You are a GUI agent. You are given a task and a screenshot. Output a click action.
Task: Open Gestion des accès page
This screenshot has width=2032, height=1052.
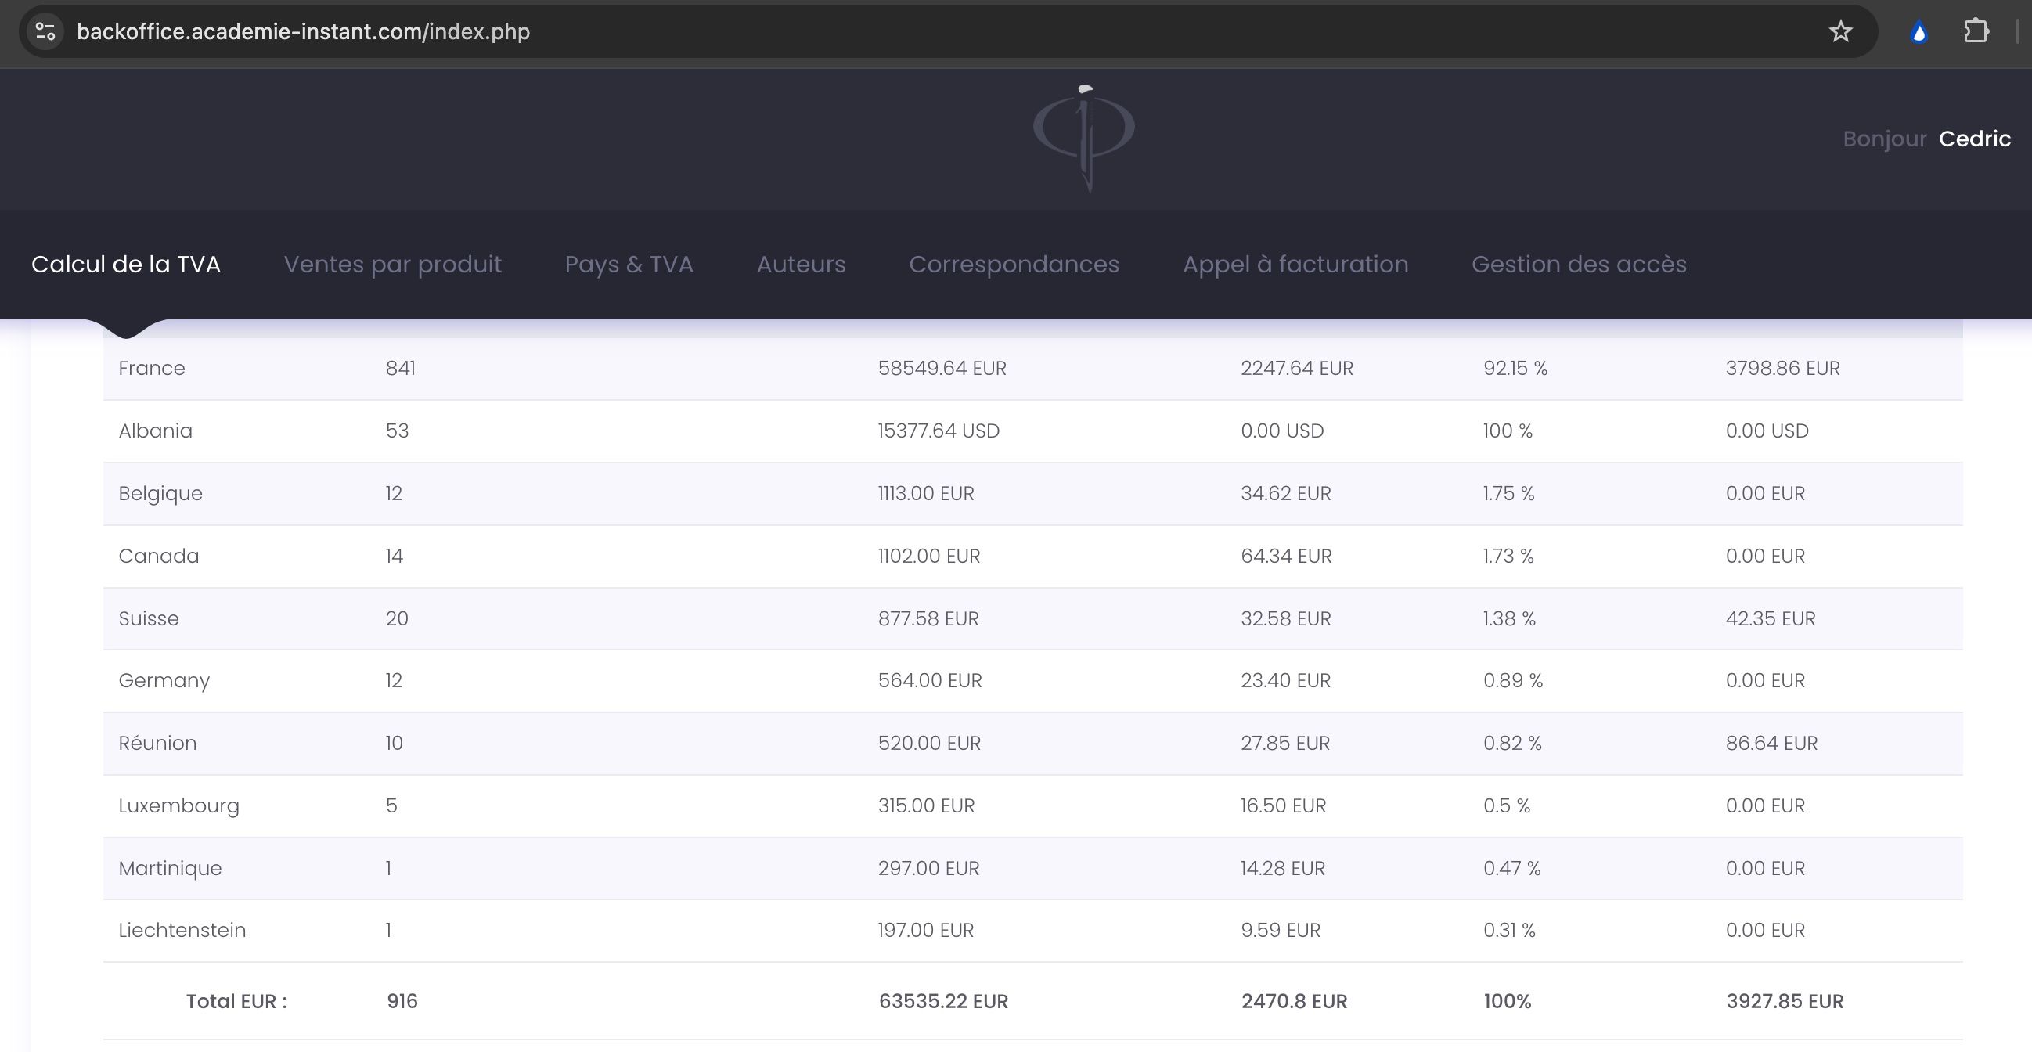pos(1579,265)
